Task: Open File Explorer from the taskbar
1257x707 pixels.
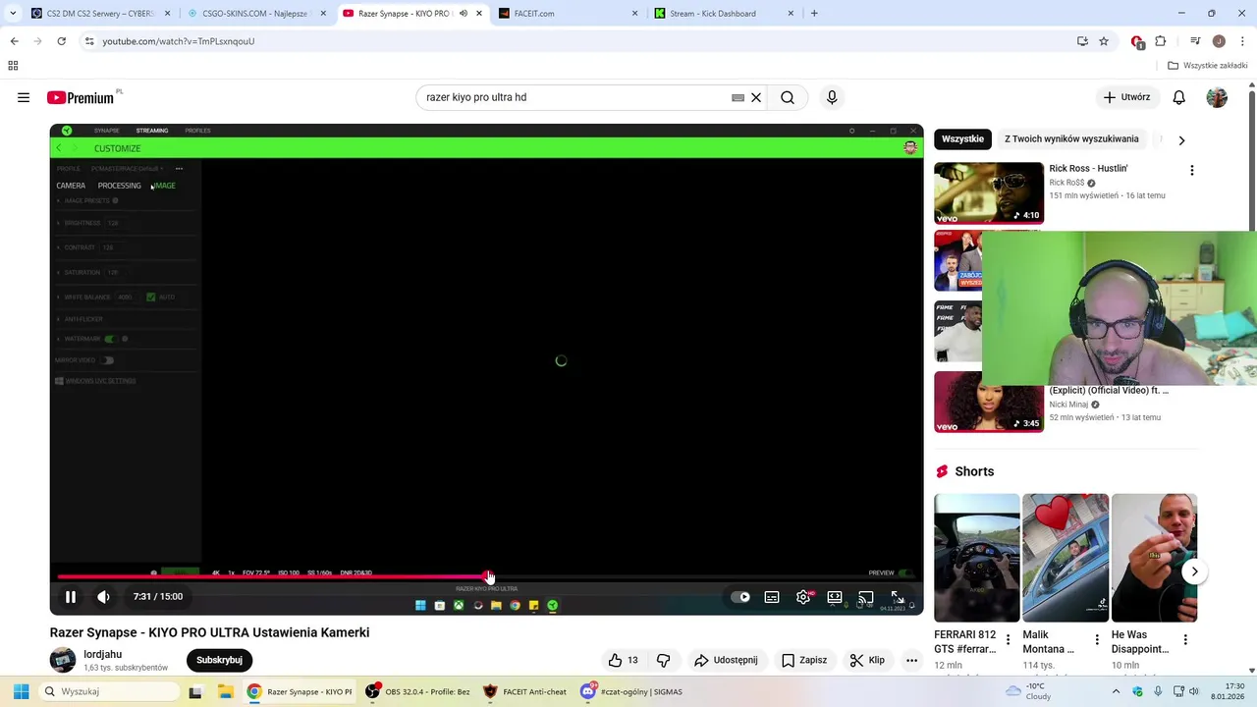Action: (225, 691)
